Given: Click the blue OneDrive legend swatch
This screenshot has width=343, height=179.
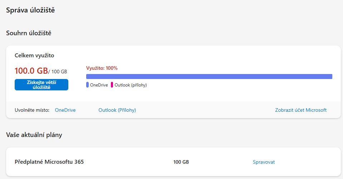Looking at the screenshot, I should tap(87, 85).
